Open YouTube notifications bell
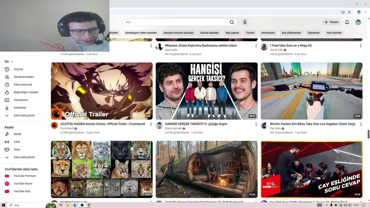 click(x=347, y=22)
